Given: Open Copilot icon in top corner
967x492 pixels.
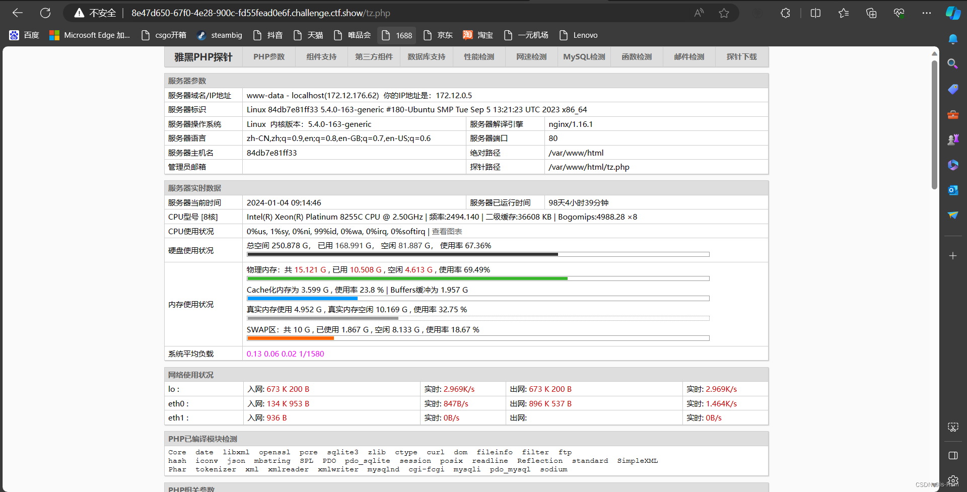Looking at the screenshot, I should click(x=953, y=13).
